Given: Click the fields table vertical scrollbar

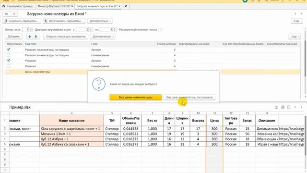Looking at the screenshot, I should pos(305,59).
